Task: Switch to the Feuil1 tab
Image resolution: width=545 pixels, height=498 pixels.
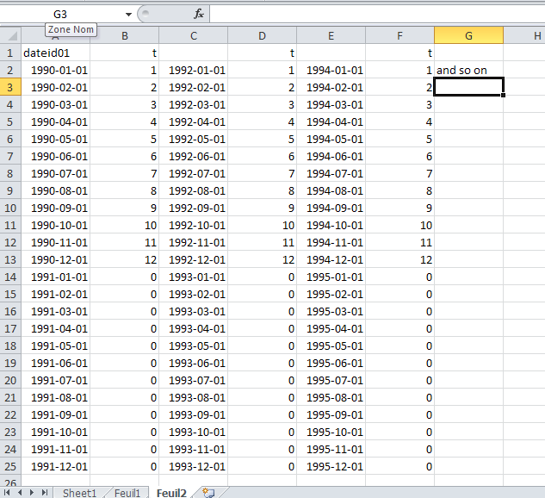Action: (127, 493)
